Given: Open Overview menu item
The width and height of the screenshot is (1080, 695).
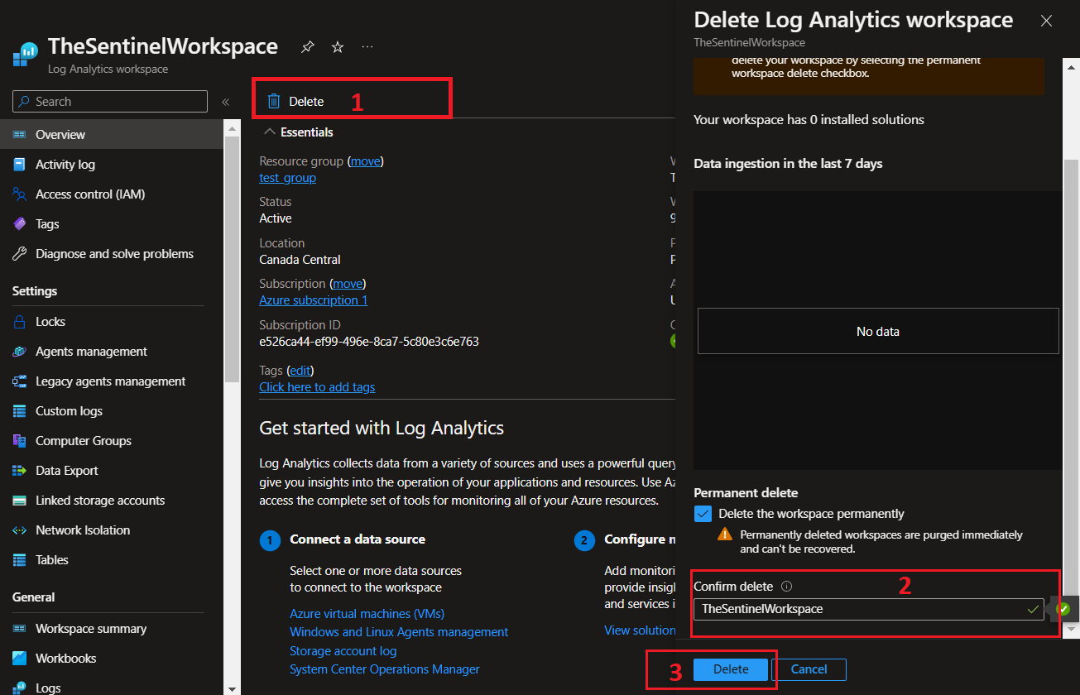Looking at the screenshot, I should (111, 134).
